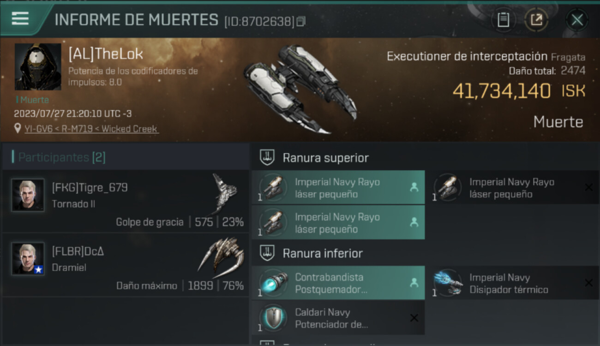Click Tigre_679 character portrait
600x346 pixels.
pos(28,195)
